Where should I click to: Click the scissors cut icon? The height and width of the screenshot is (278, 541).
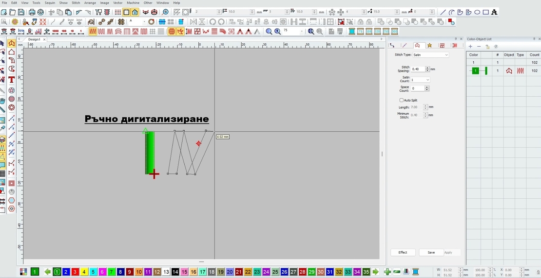pyautogui.click(x=51, y=12)
